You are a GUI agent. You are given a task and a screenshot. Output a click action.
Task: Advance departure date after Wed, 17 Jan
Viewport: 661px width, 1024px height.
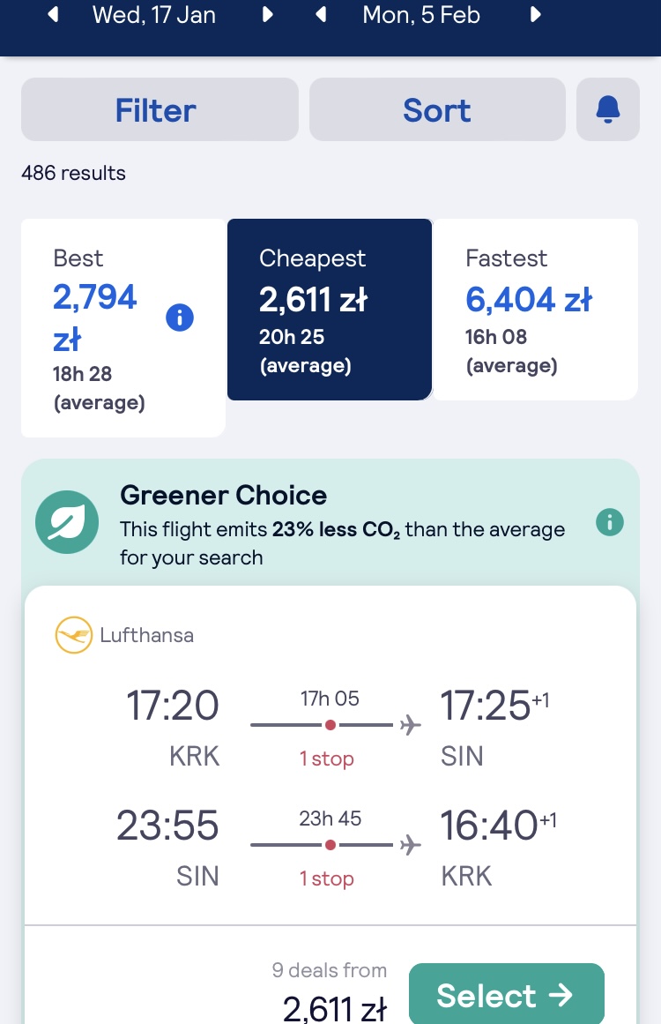[267, 14]
